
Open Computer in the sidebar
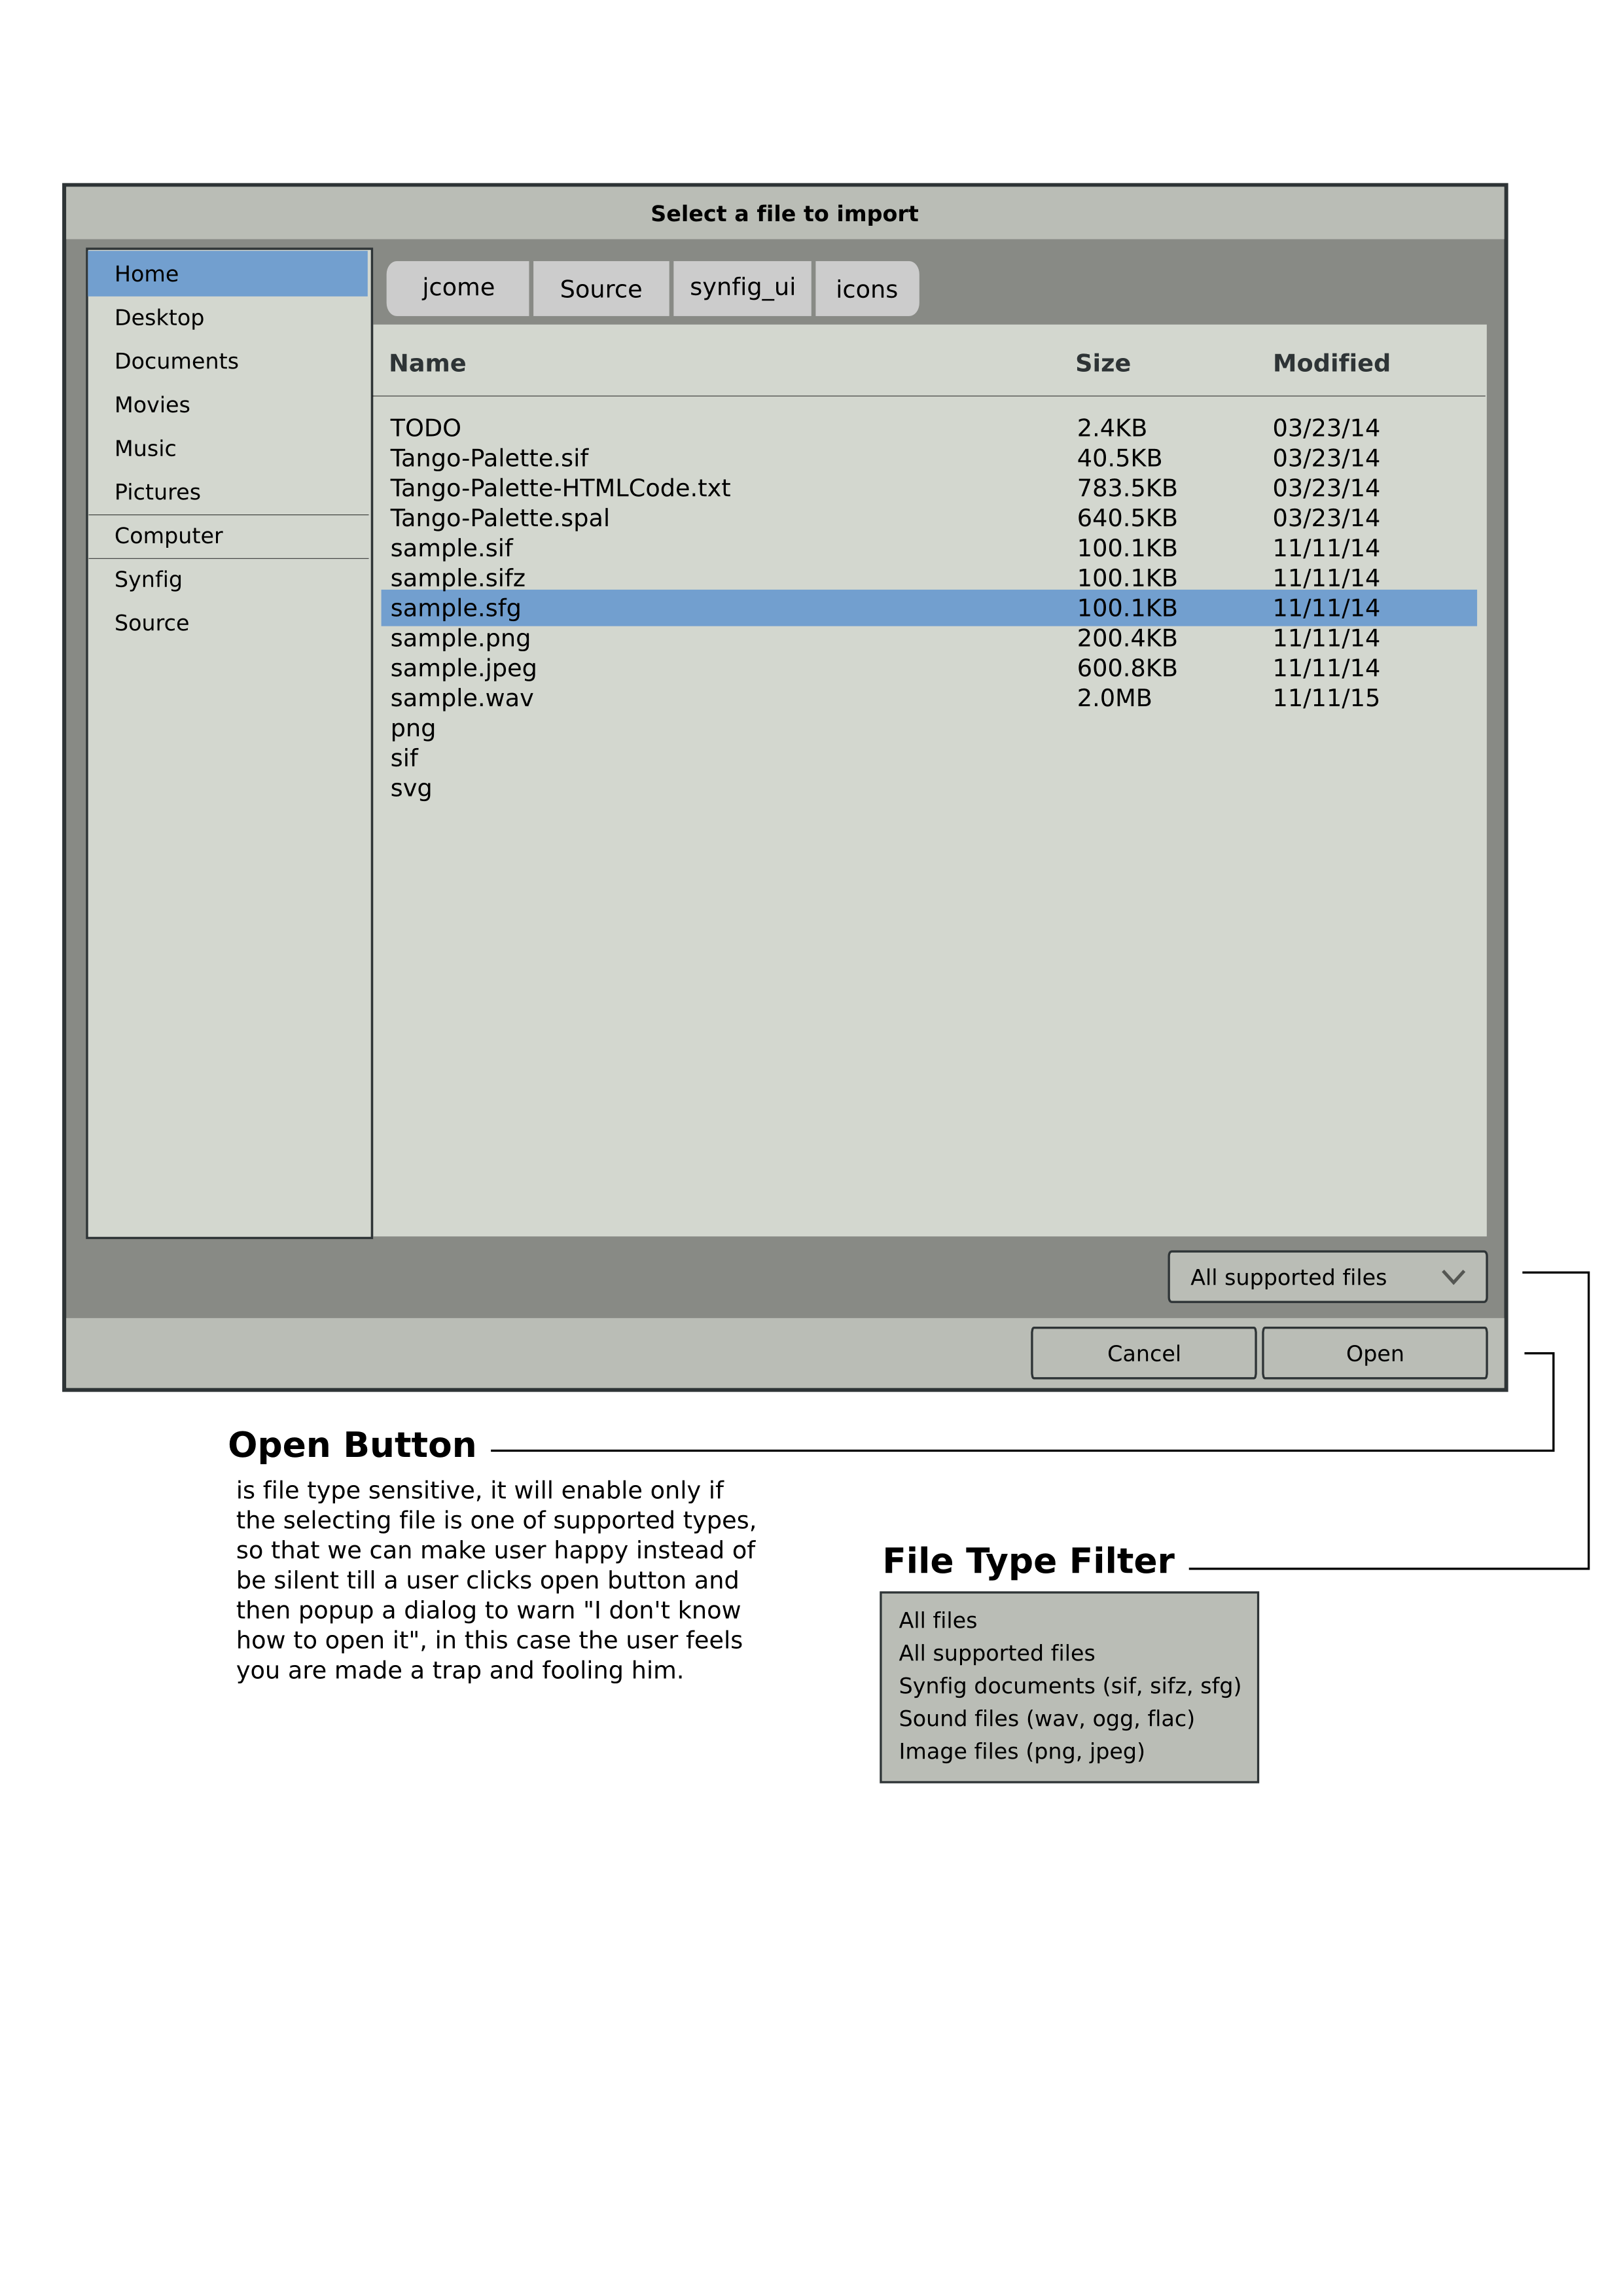(x=168, y=536)
